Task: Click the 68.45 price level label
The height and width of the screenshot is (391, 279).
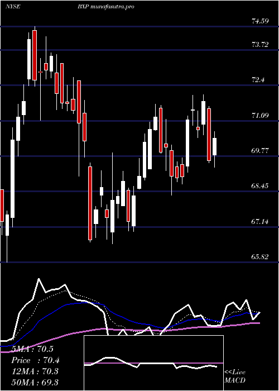Action: click(260, 186)
